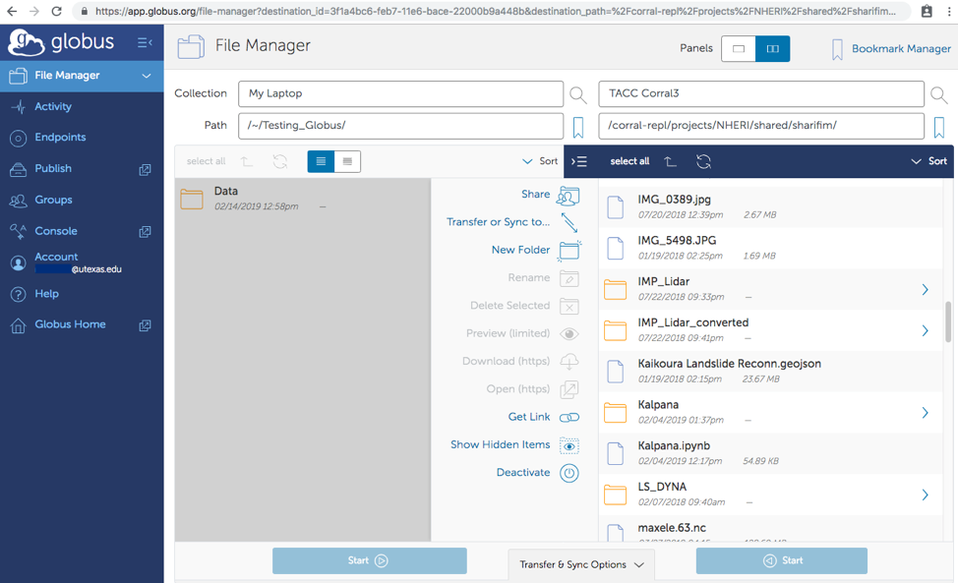Expand the File Manager menu chevron
958x583 pixels.
click(x=147, y=76)
